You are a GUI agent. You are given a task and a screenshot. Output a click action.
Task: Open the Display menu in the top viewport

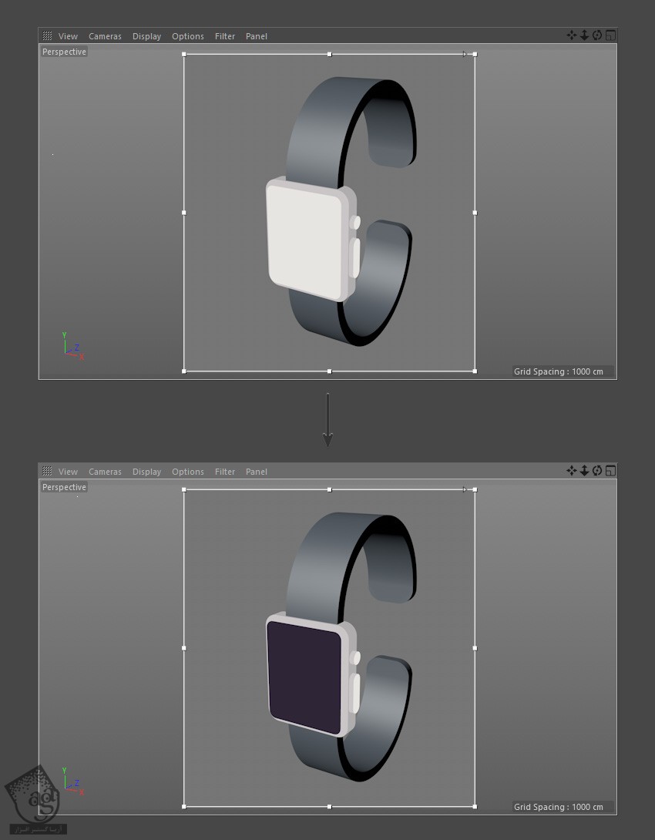[x=146, y=36]
